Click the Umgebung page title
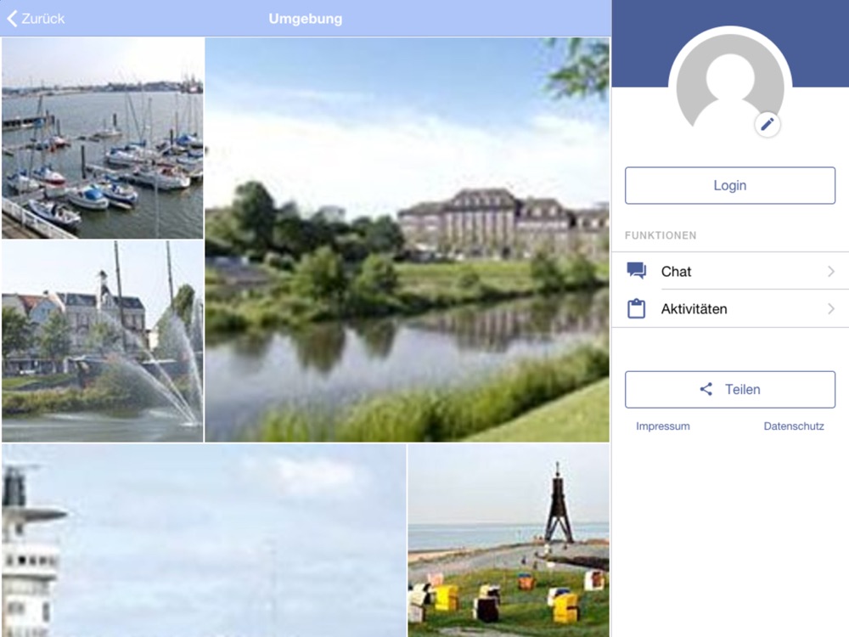 pyautogui.click(x=306, y=19)
